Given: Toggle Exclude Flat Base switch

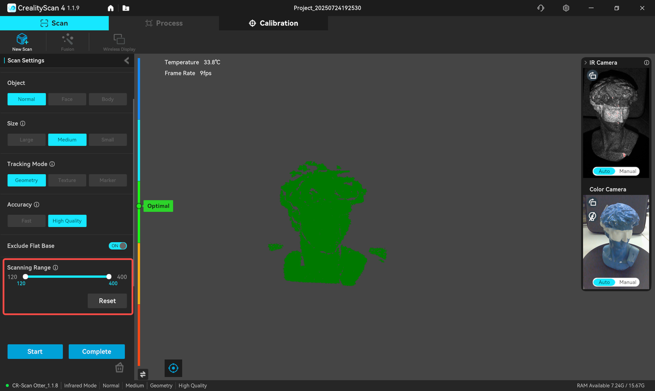Looking at the screenshot, I should (118, 246).
